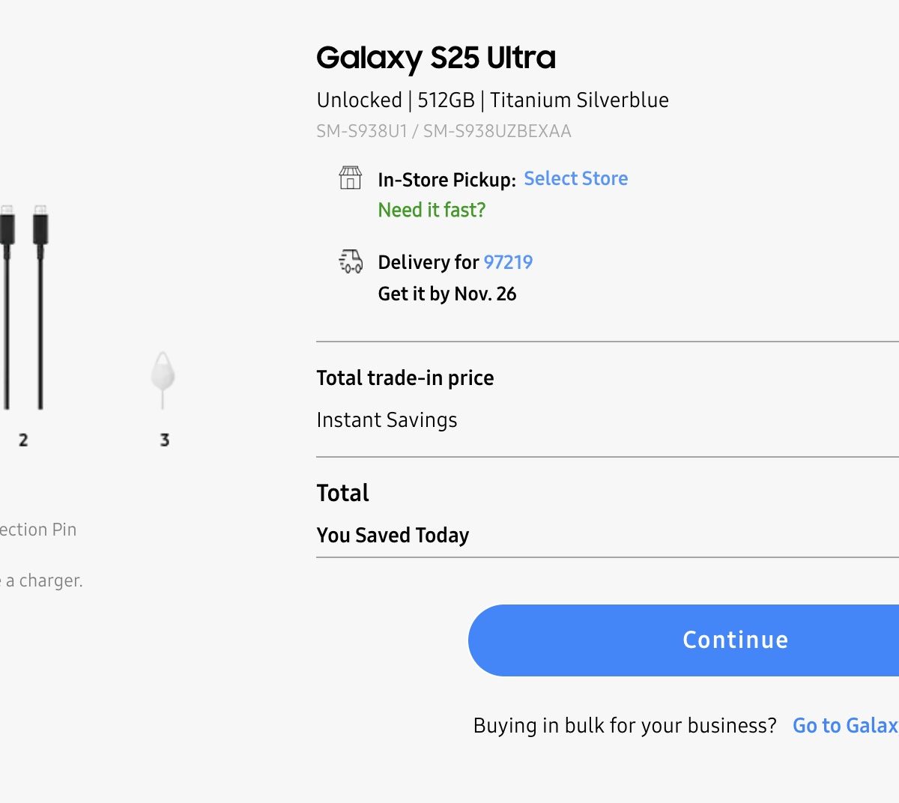The image size is (899, 803).
Task: Change delivery ZIP code 97219
Action: (508, 262)
